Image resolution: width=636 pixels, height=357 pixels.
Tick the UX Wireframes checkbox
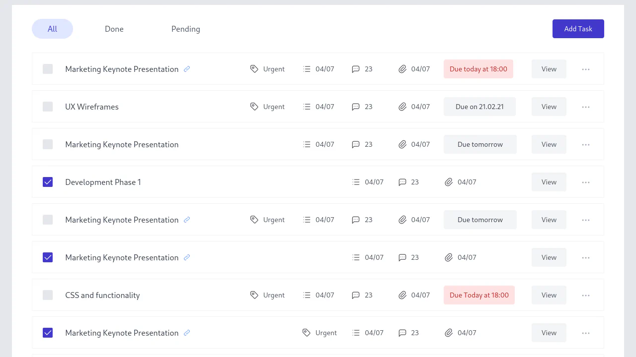(x=48, y=107)
